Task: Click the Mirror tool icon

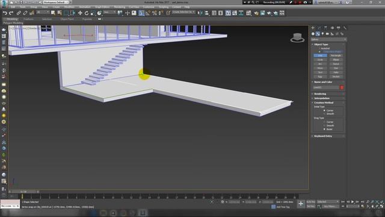Action: point(200,13)
